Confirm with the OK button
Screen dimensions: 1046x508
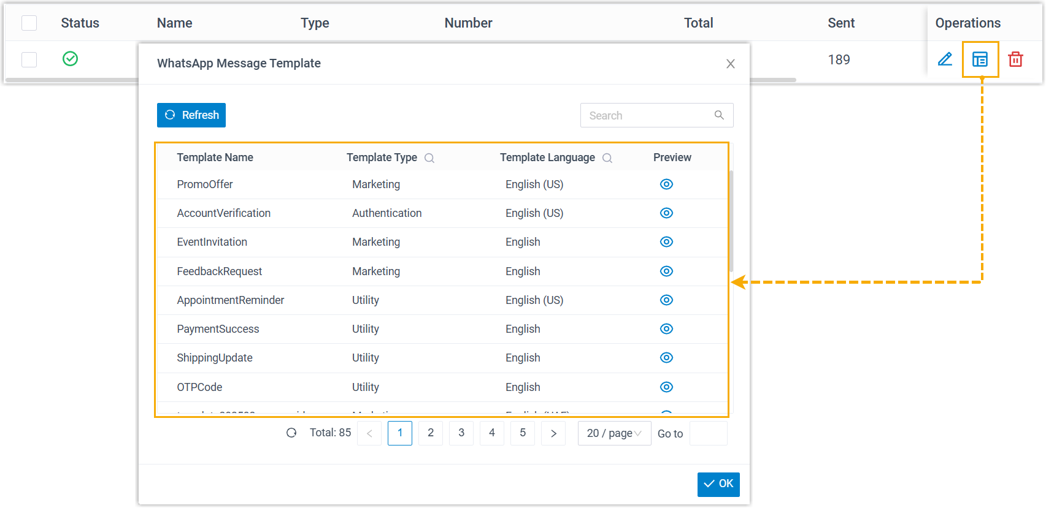tap(718, 484)
